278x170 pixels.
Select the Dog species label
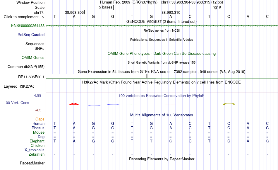click(41, 137)
